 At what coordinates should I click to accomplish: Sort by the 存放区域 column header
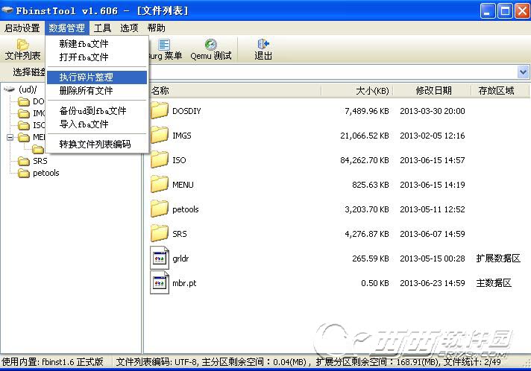pos(500,90)
